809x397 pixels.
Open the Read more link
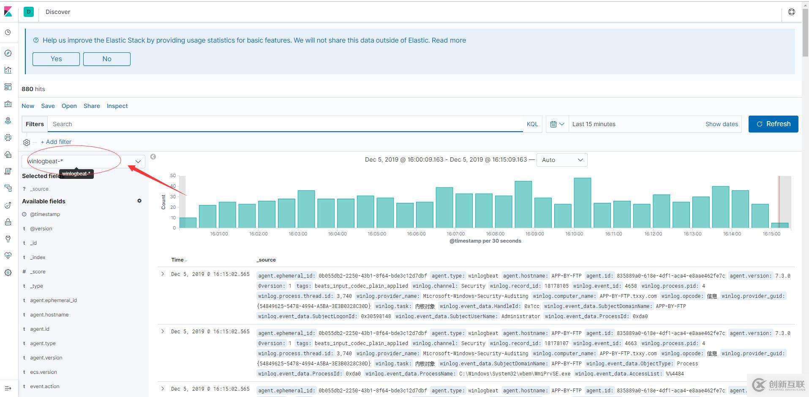449,41
